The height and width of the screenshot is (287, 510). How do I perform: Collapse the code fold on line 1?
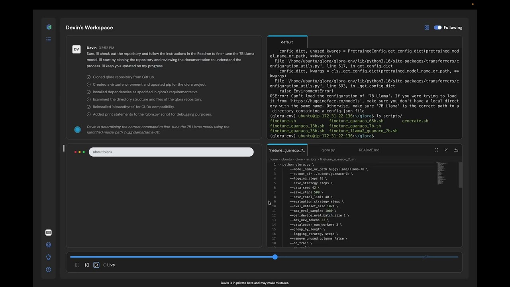click(280, 165)
